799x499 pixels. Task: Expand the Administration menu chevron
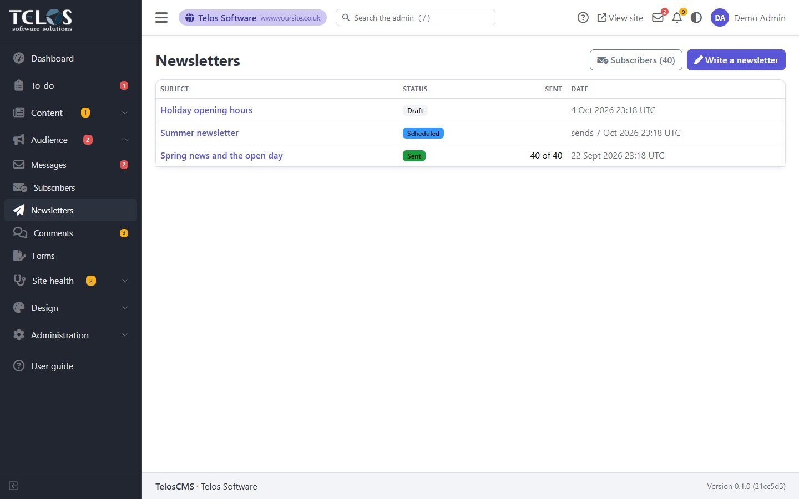125,335
